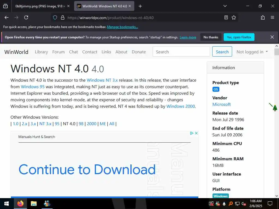This screenshot has width=279, height=209.
Task: Click Firefox icon on taskbar
Action: point(20,204)
